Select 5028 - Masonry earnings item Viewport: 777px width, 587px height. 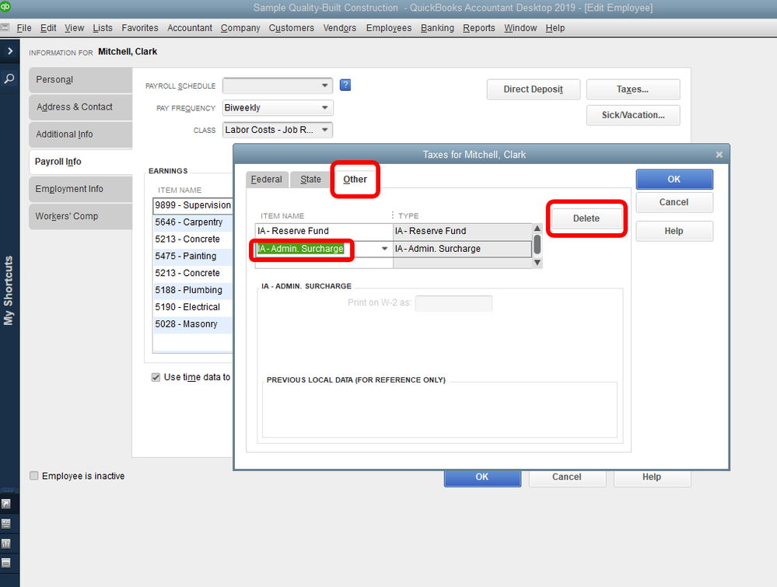point(193,324)
